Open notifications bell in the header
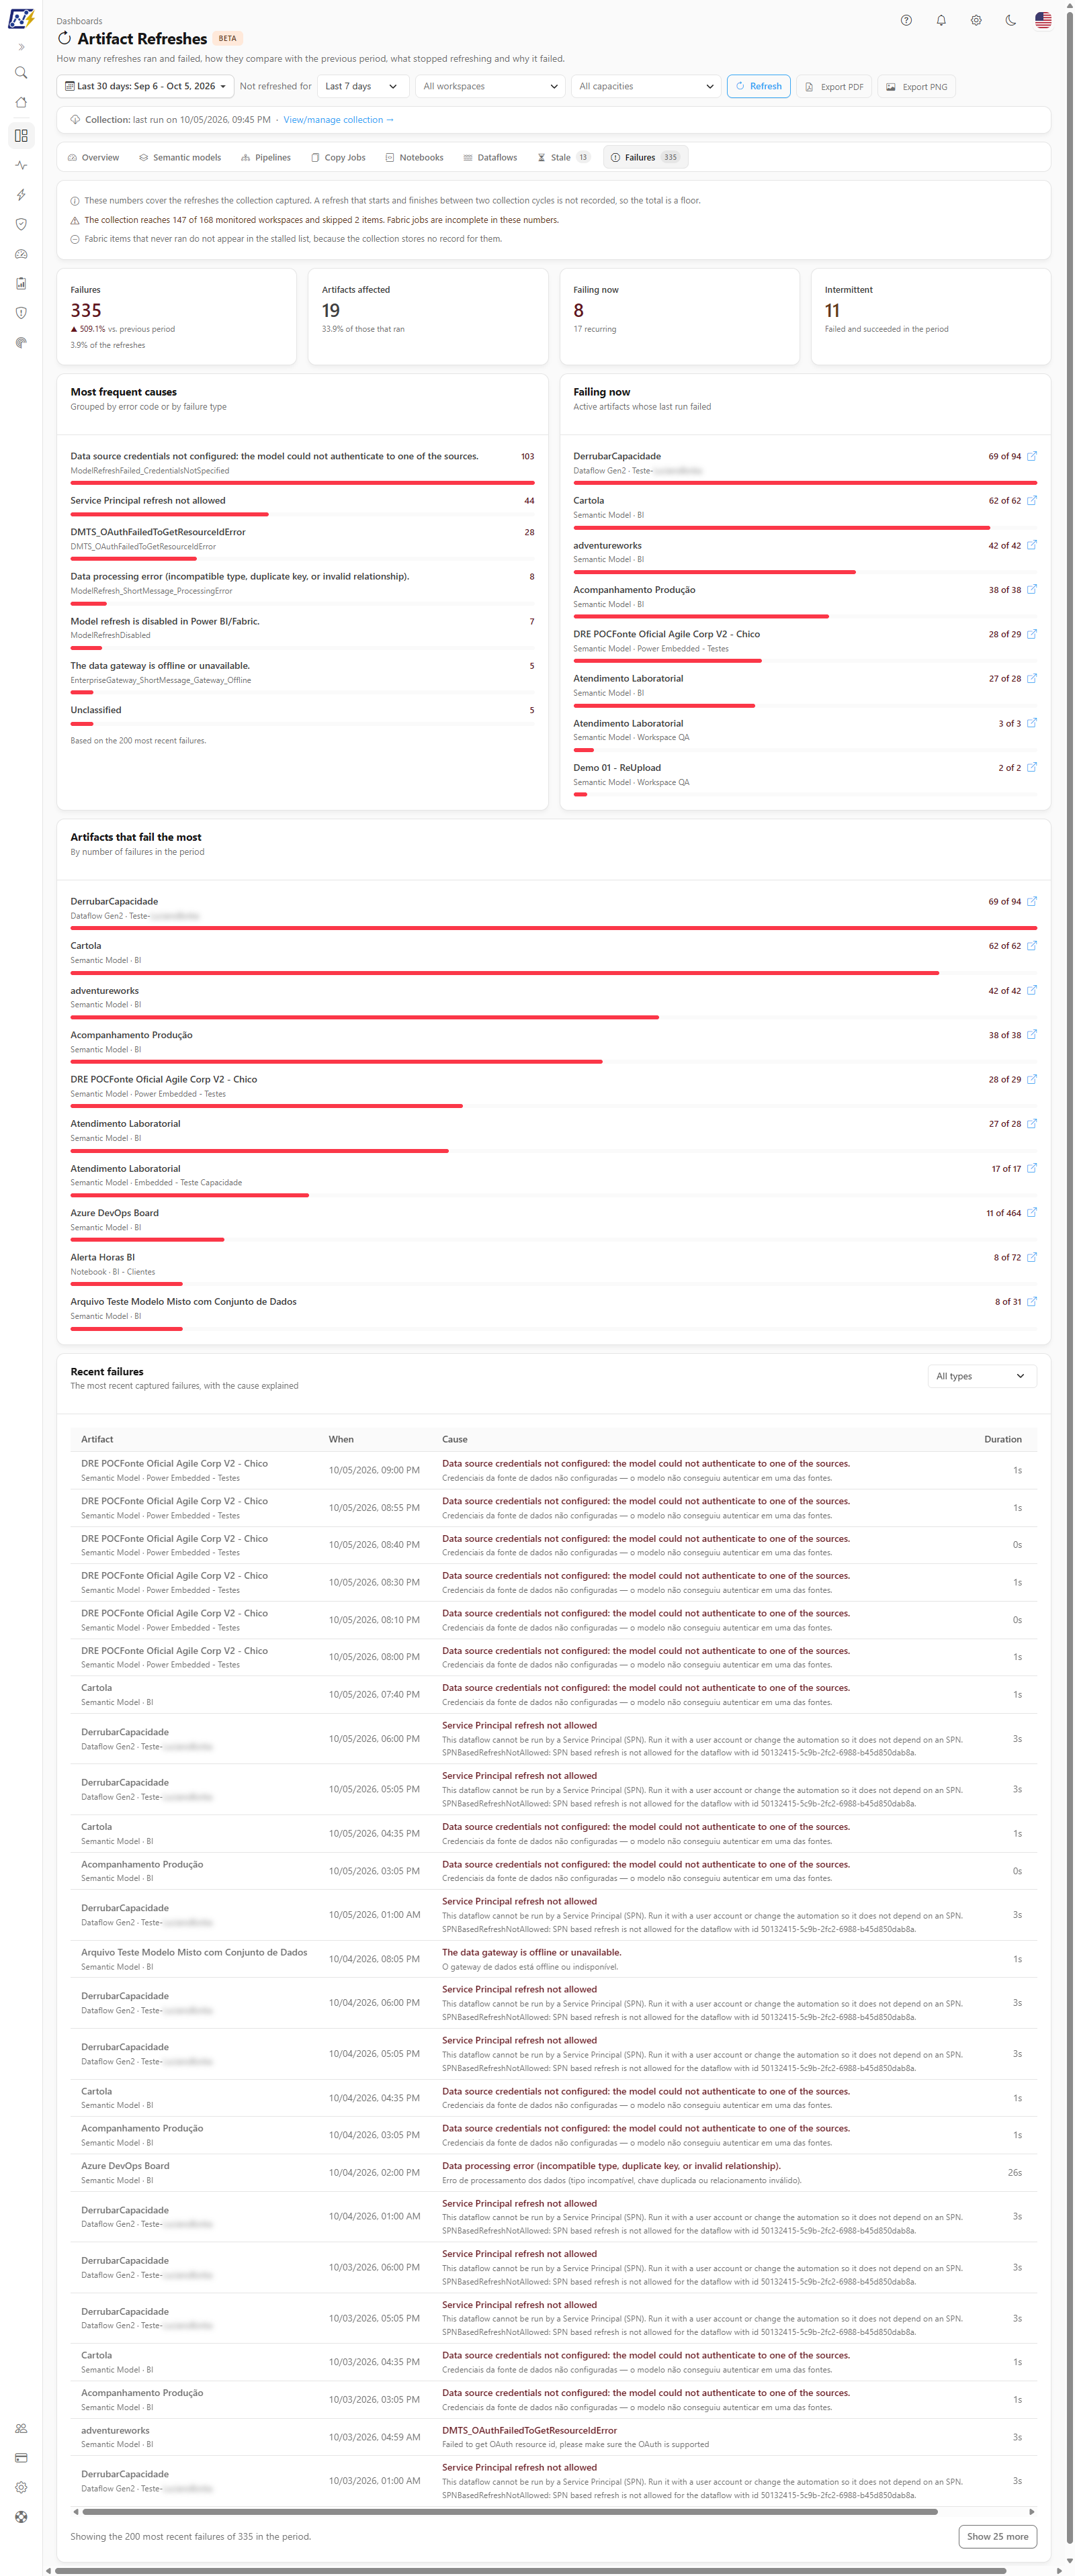Screen dimensions: 1075x2576 [x=941, y=20]
